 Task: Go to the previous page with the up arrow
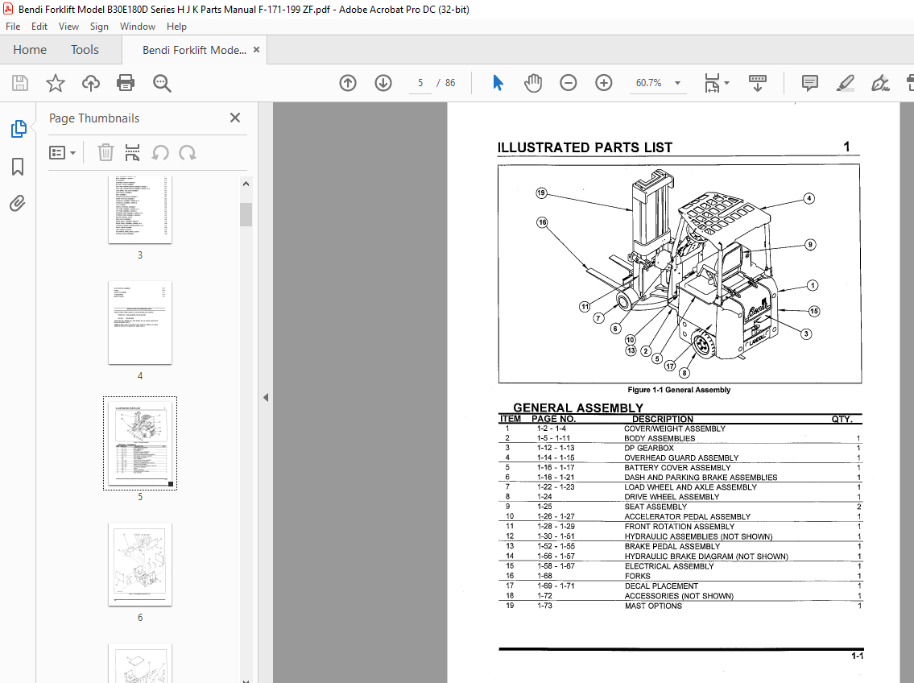pos(347,83)
